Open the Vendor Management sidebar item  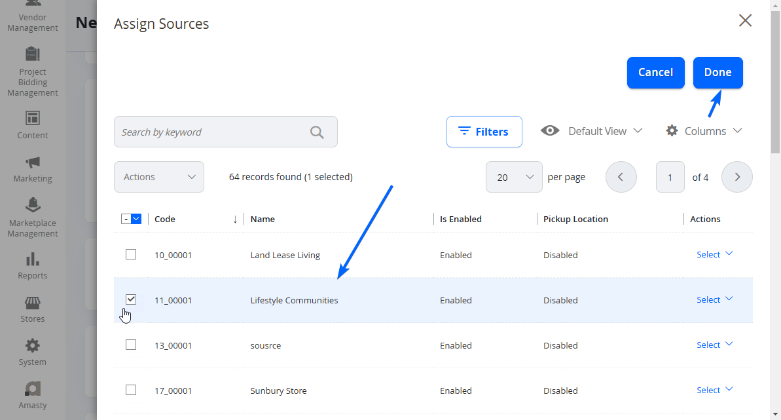pyautogui.click(x=32, y=15)
